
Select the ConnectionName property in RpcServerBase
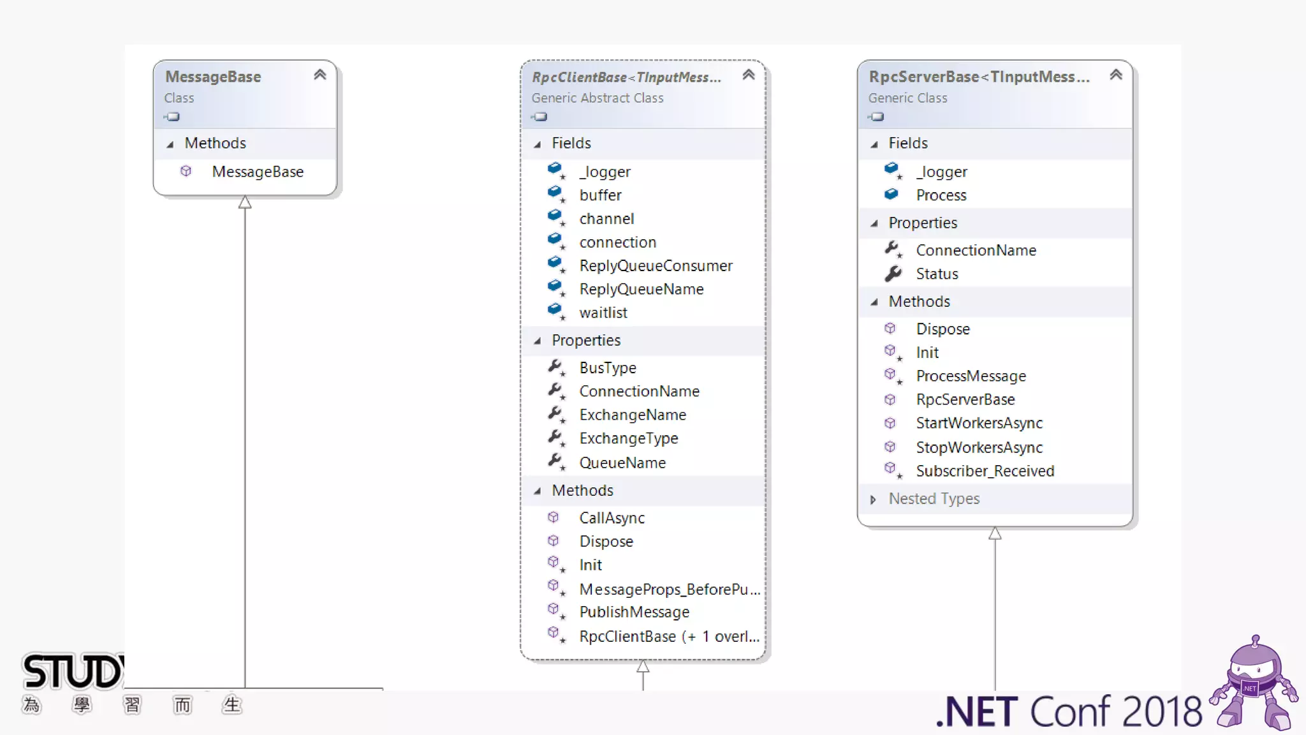[976, 250]
